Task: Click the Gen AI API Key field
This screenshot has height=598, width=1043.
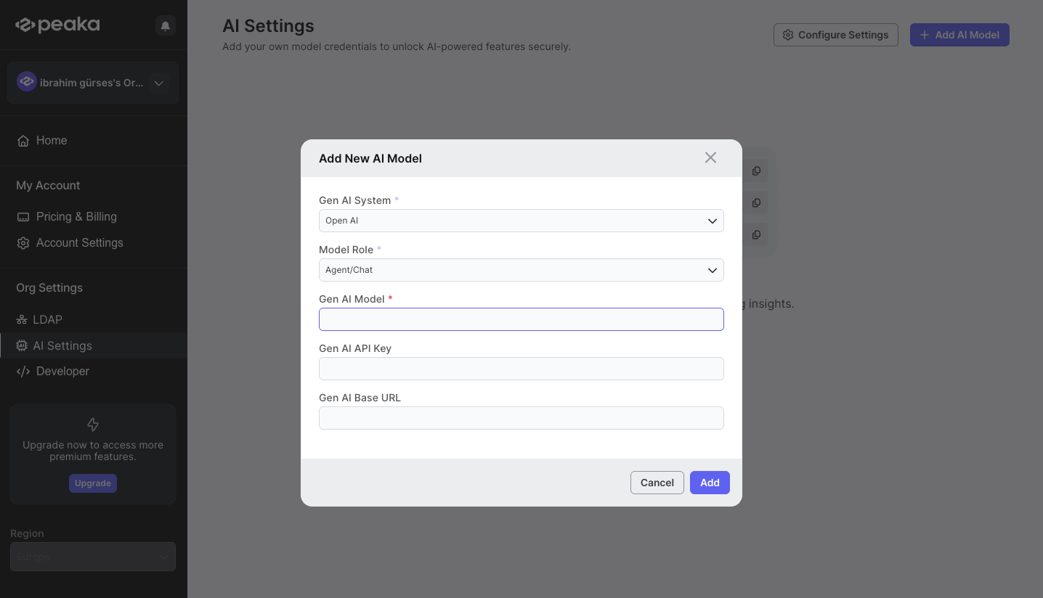Action: (521, 369)
